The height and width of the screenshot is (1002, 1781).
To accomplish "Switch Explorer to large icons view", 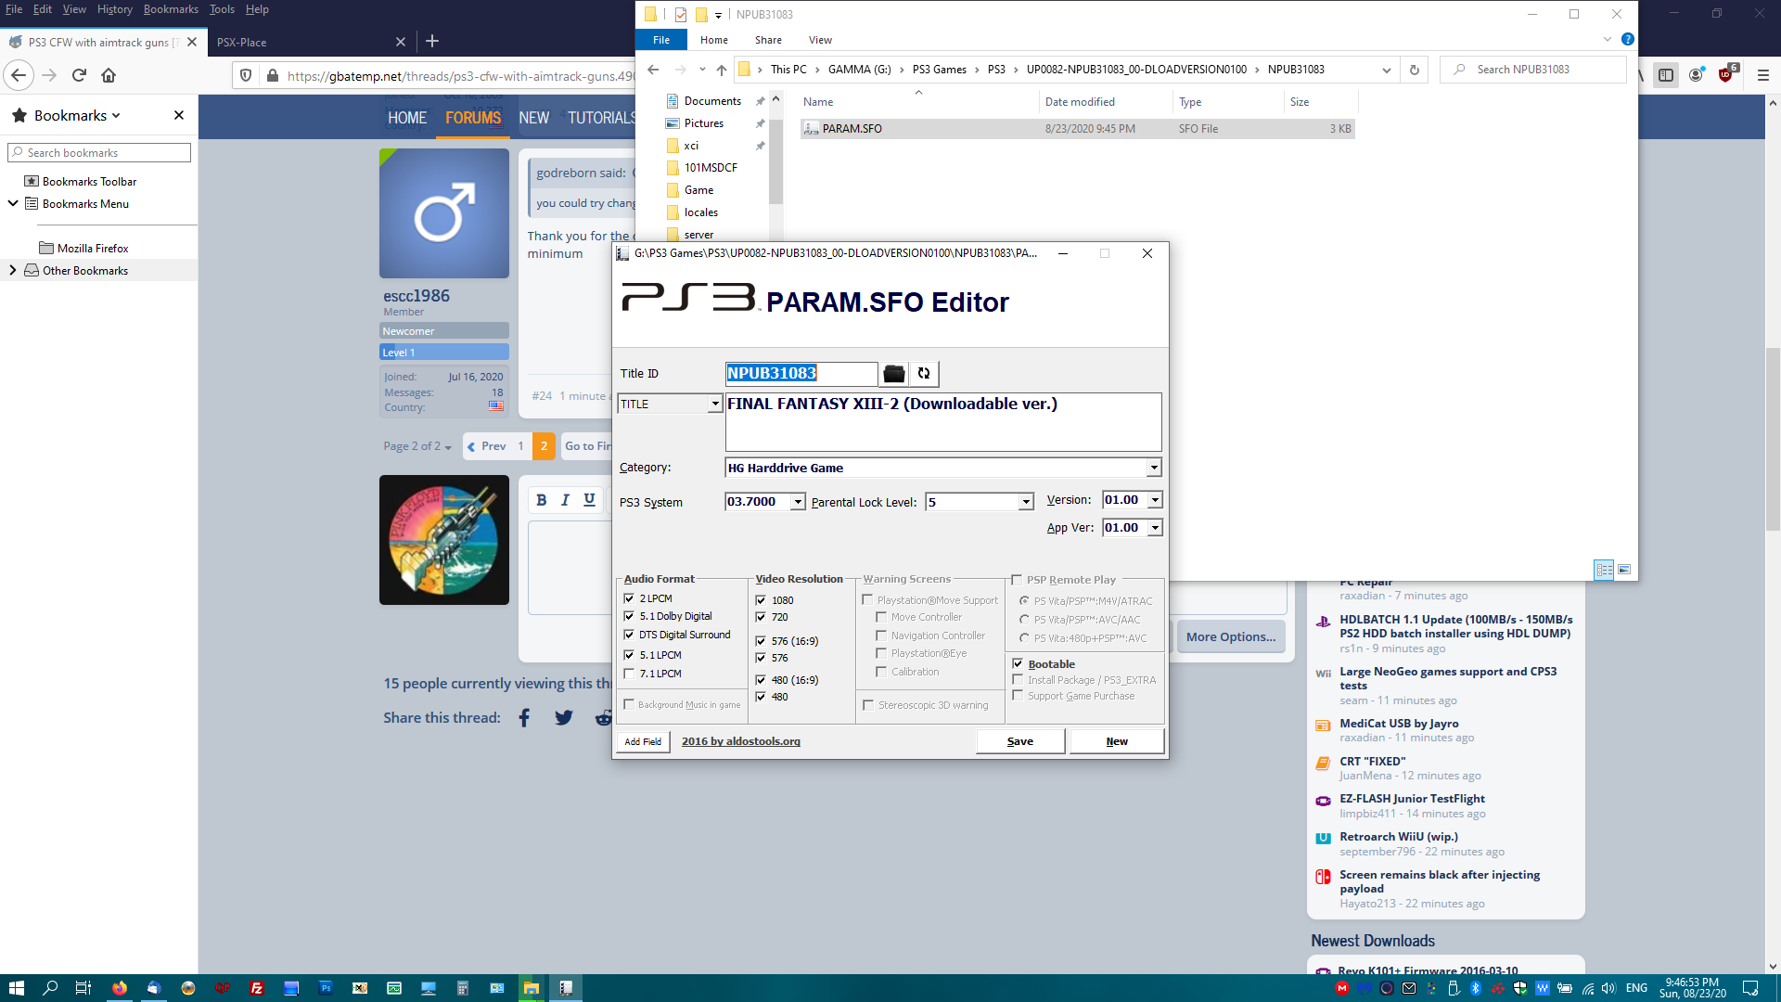I will coord(1624,570).
